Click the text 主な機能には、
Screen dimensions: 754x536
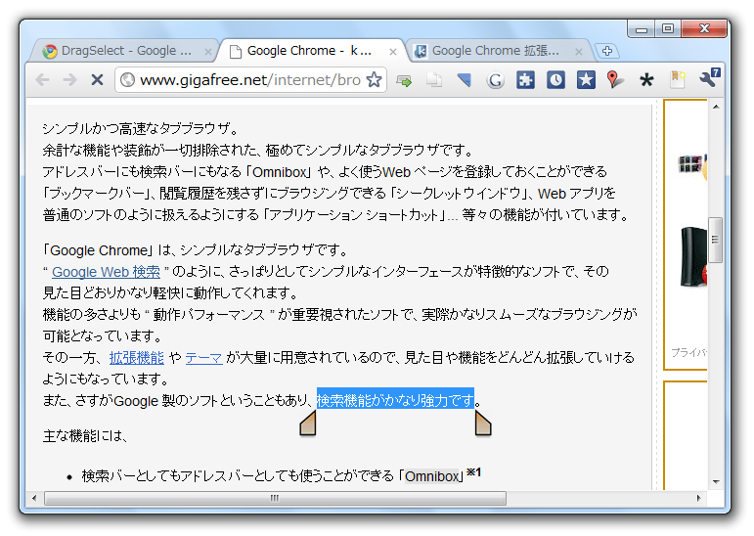[x=85, y=436]
